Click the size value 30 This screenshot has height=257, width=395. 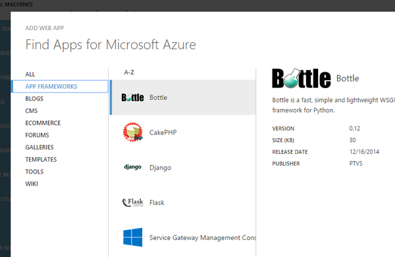352,140
